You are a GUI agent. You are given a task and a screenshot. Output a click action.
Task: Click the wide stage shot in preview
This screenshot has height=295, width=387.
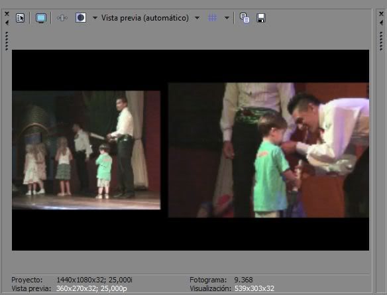(x=86, y=150)
